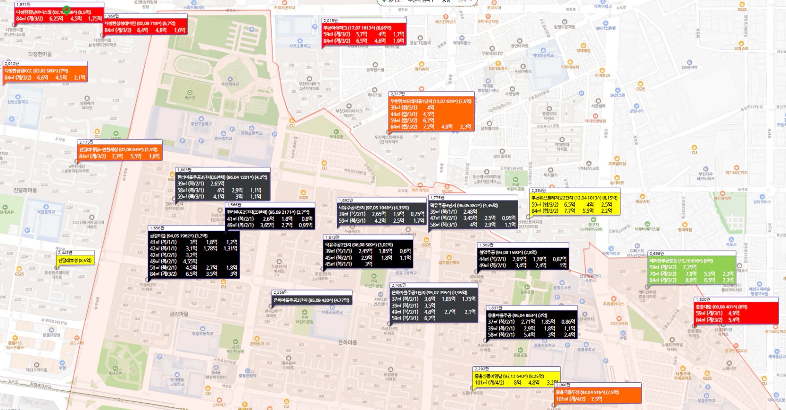This screenshot has width=786, height=410.
Task: Select the 꿈빛도서관 library icon
Action: pos(562,282)
